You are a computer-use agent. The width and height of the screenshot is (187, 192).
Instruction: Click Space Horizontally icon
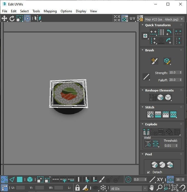(178, 32)
